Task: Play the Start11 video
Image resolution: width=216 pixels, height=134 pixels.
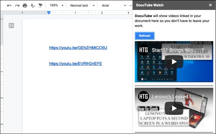Action: (174, 62)
